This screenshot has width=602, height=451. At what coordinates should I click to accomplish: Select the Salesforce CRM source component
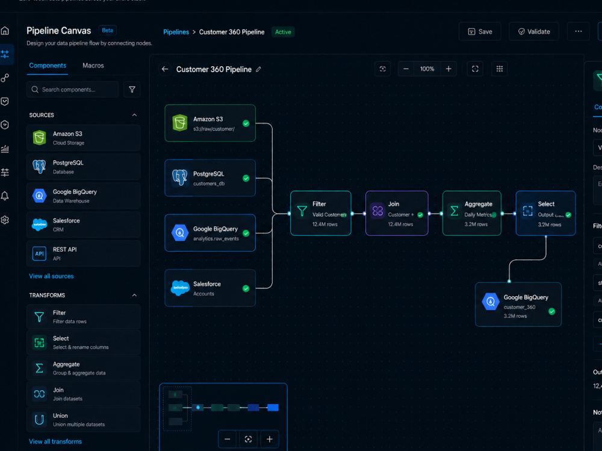coord(83,225)
